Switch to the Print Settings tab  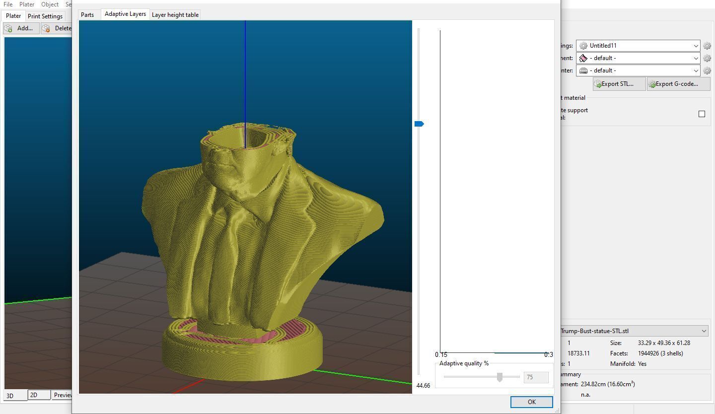[45, 16]
